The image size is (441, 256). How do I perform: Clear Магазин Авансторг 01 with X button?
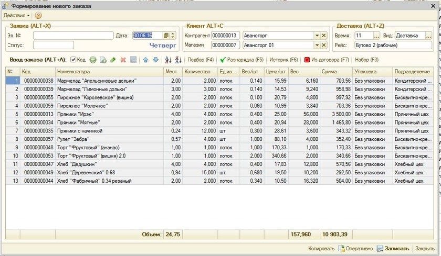(324, 45)
